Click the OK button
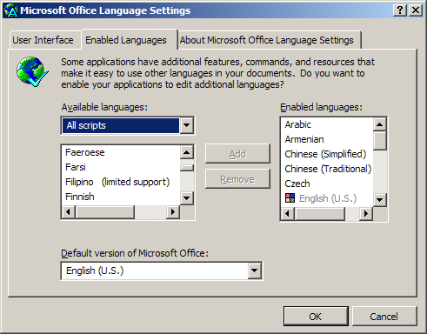427x334 pixels. [316, 317]
